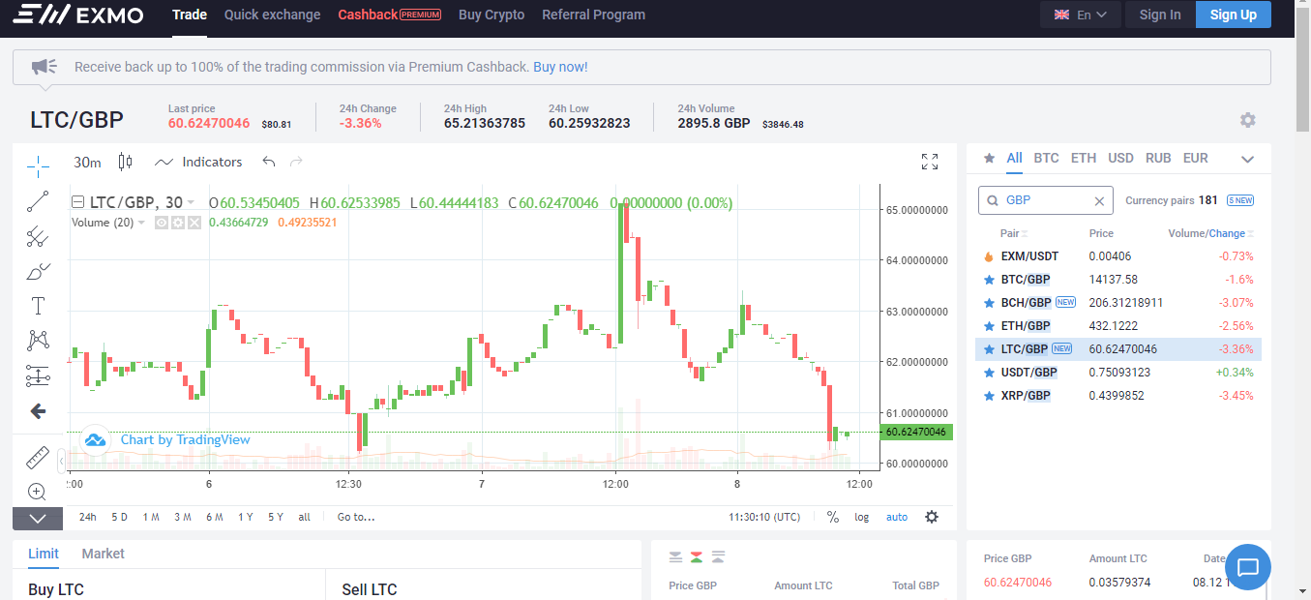Viewport: 1311px width, 600px height.
Task: Toggle favorite star for ETH/GBP
Action: click(989, 326)
